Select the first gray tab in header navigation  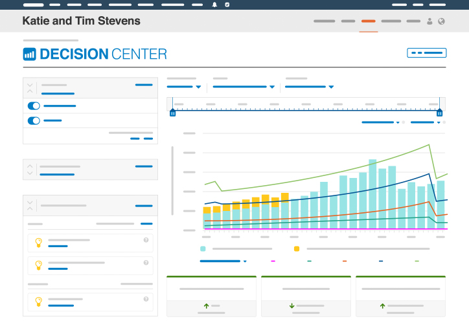[x=325, y=21]
